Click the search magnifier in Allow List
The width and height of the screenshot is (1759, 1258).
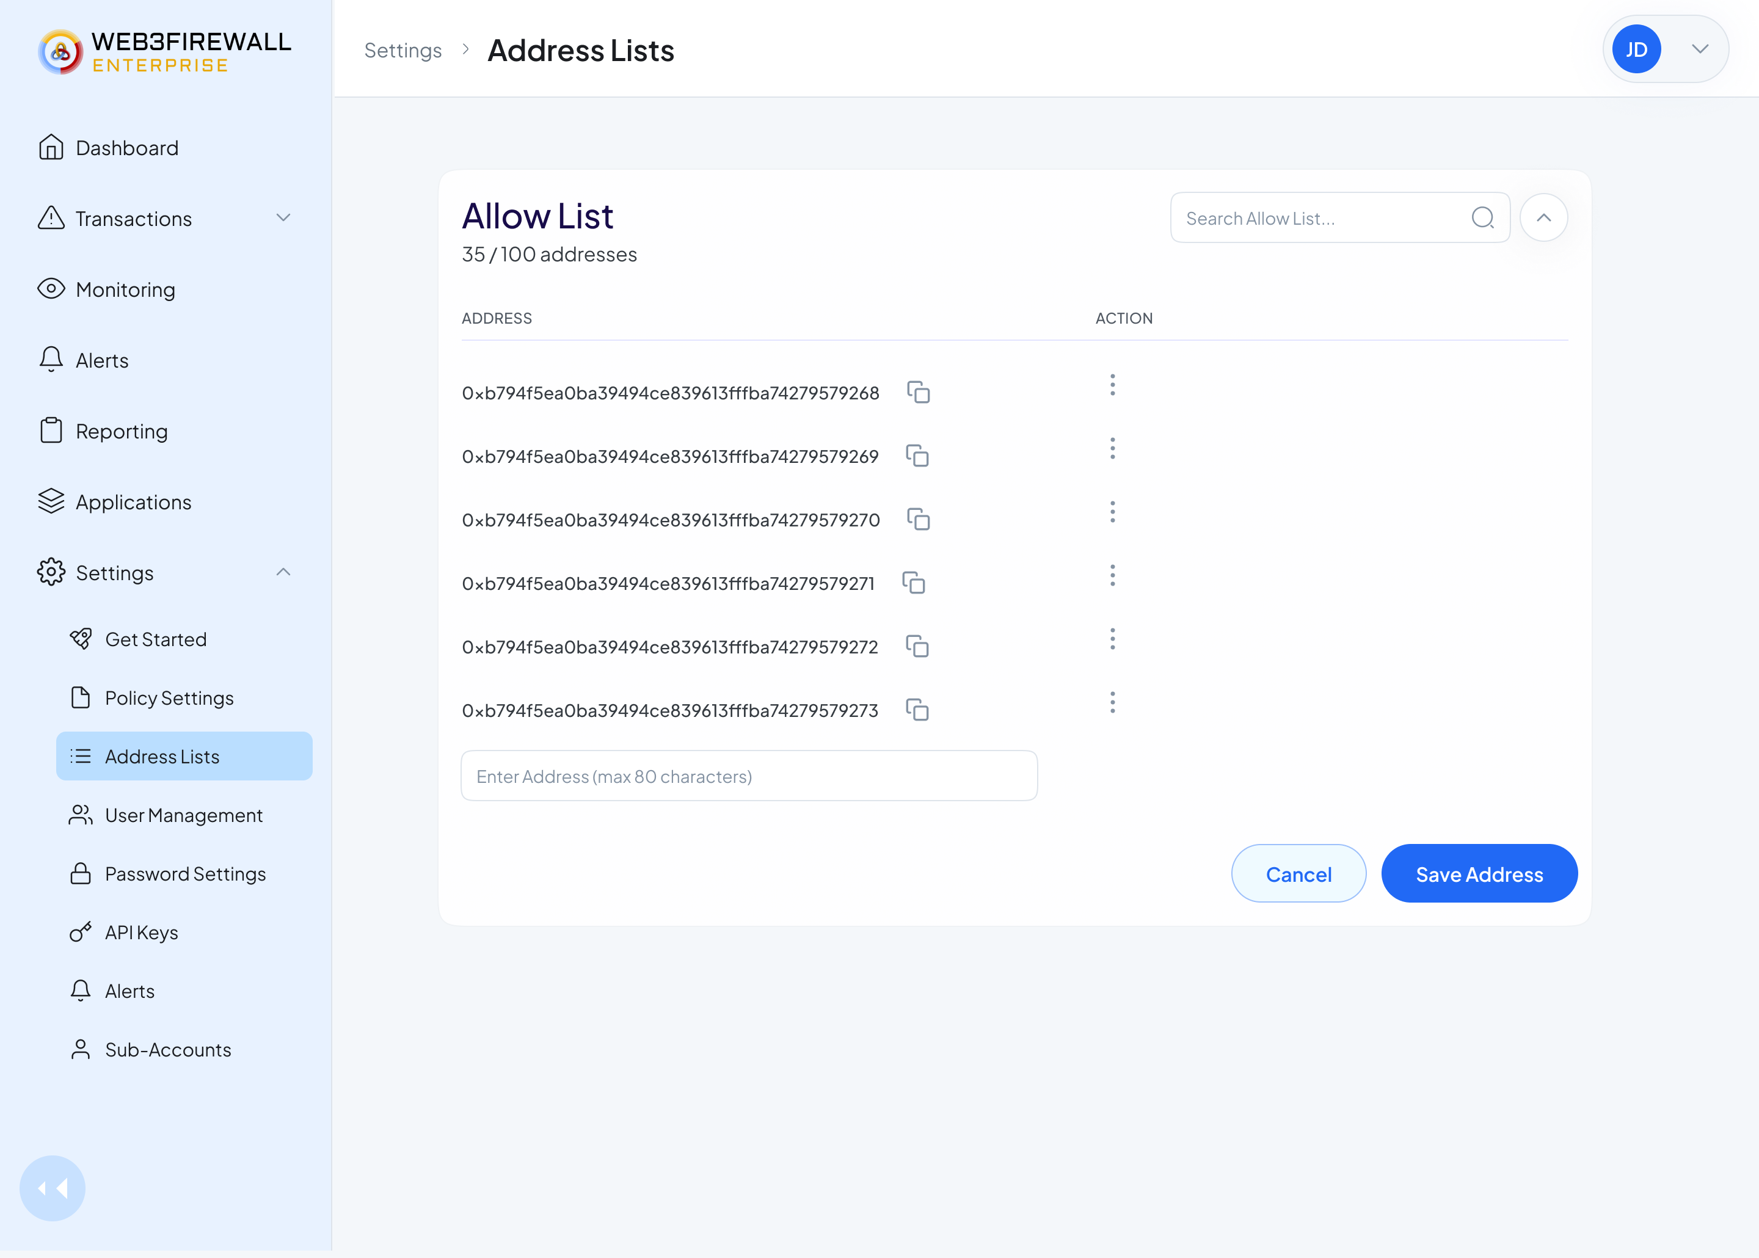1482,217
